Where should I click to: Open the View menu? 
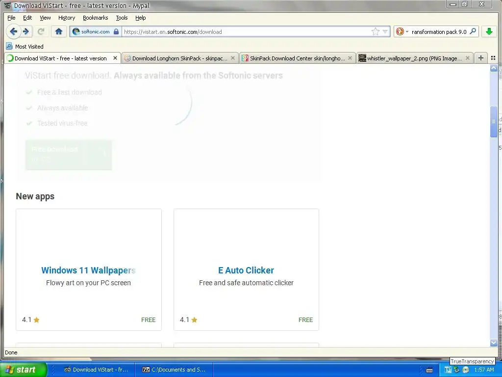(x=45, y=18)
